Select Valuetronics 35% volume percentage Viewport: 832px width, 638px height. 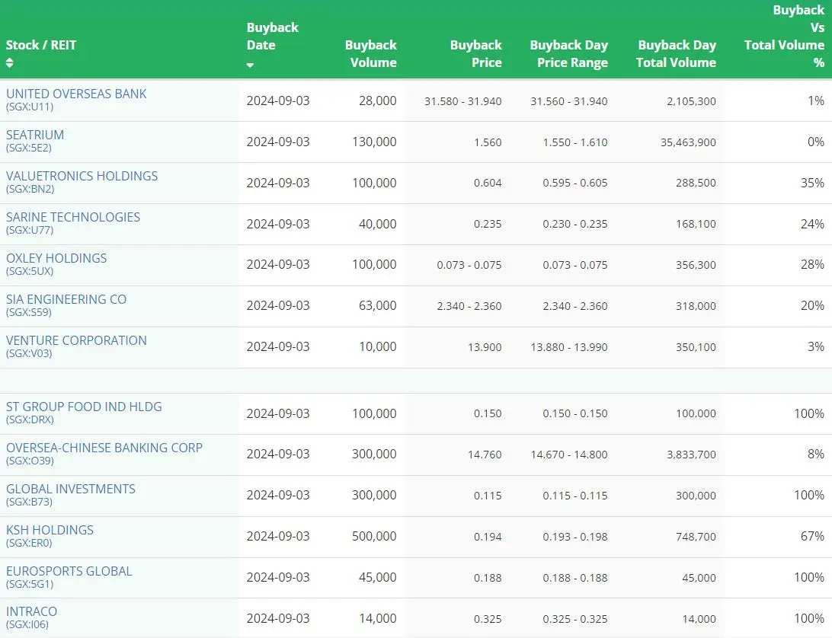812,183
